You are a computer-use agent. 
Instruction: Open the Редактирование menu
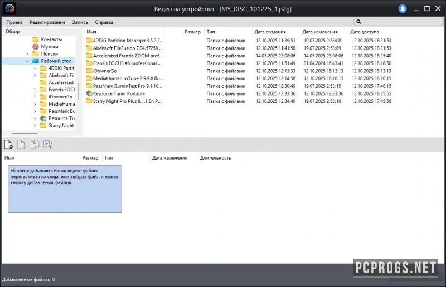(x=47, y=22)
